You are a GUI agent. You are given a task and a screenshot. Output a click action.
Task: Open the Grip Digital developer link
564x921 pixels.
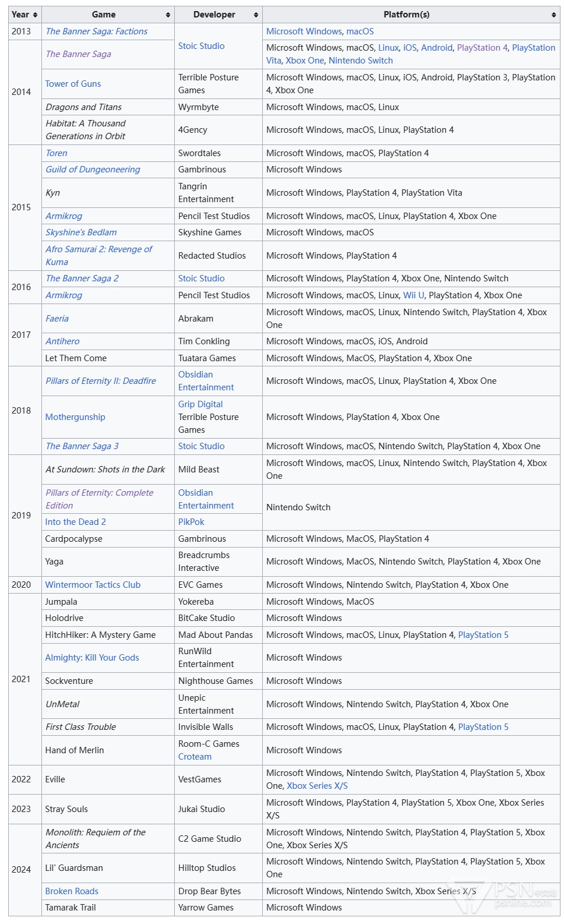[x=200, y=404]
